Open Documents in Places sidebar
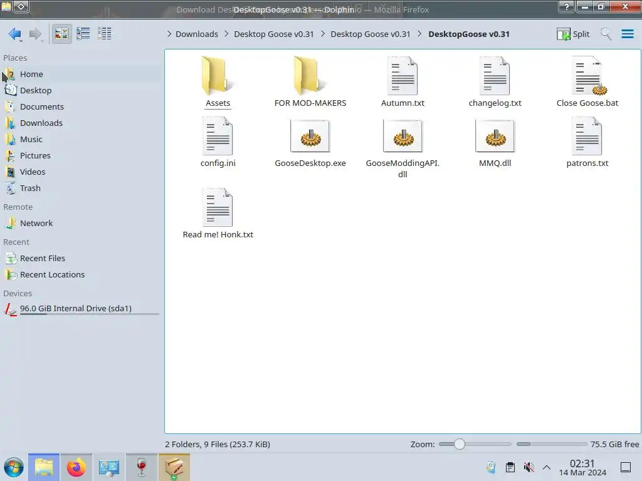 click(81, 106)
